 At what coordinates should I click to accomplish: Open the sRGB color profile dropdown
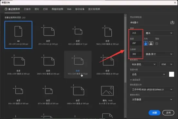tap(152, 90)
